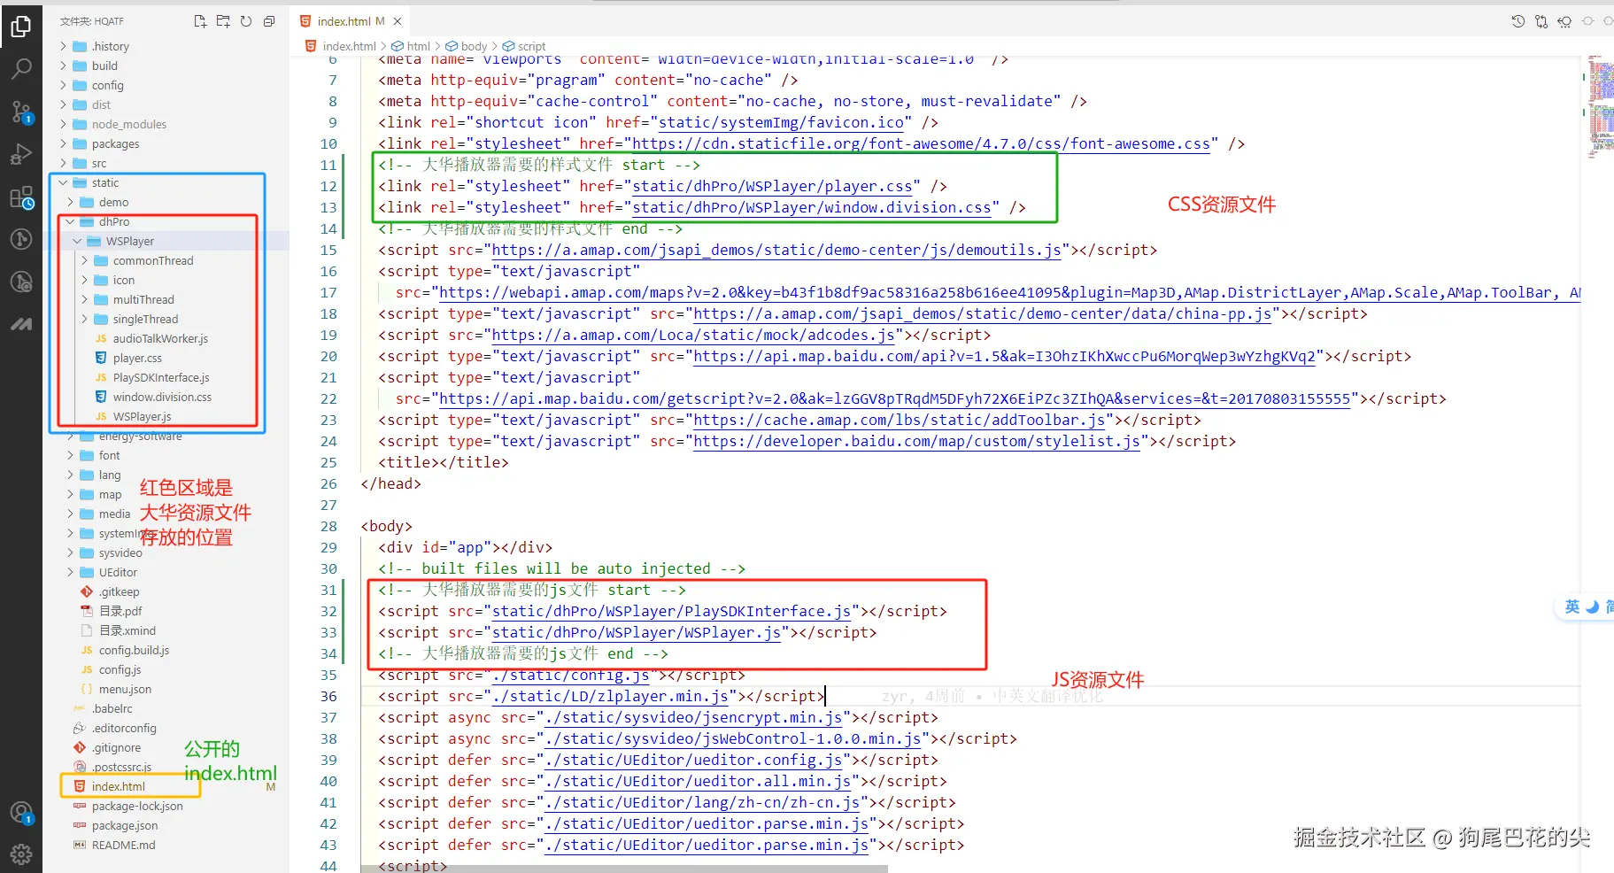The image size is (1614, 873).
Task: Open package.json in the file tree
Action: click(125, 825)
